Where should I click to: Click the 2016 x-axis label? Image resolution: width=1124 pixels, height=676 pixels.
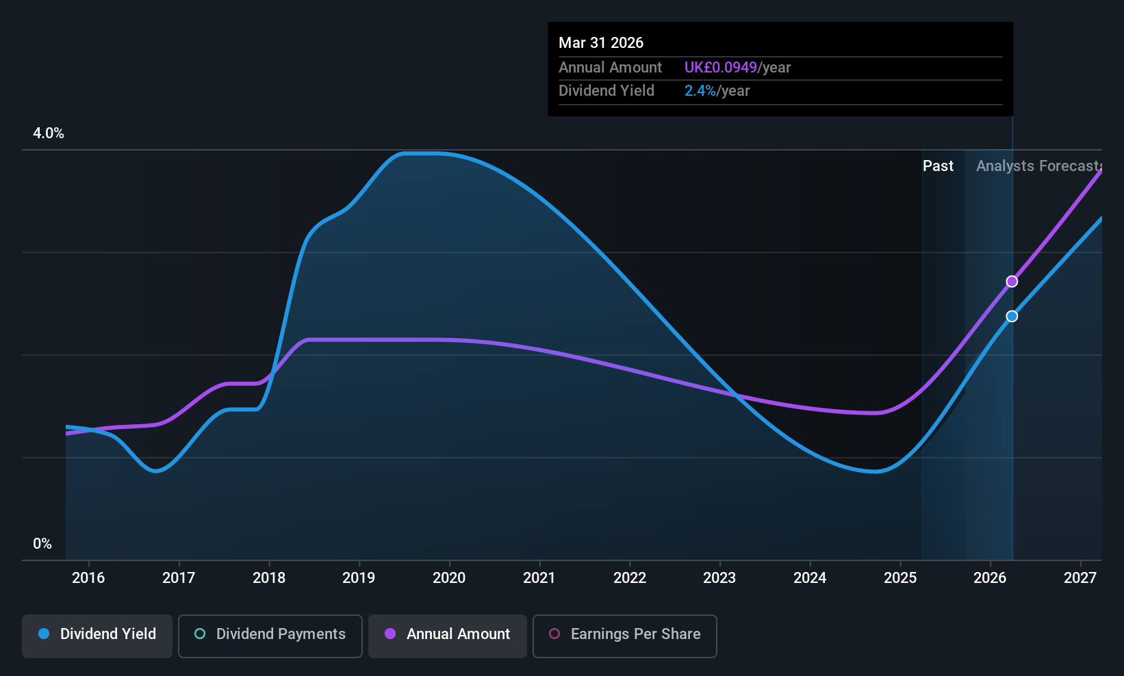click(88, 577)
